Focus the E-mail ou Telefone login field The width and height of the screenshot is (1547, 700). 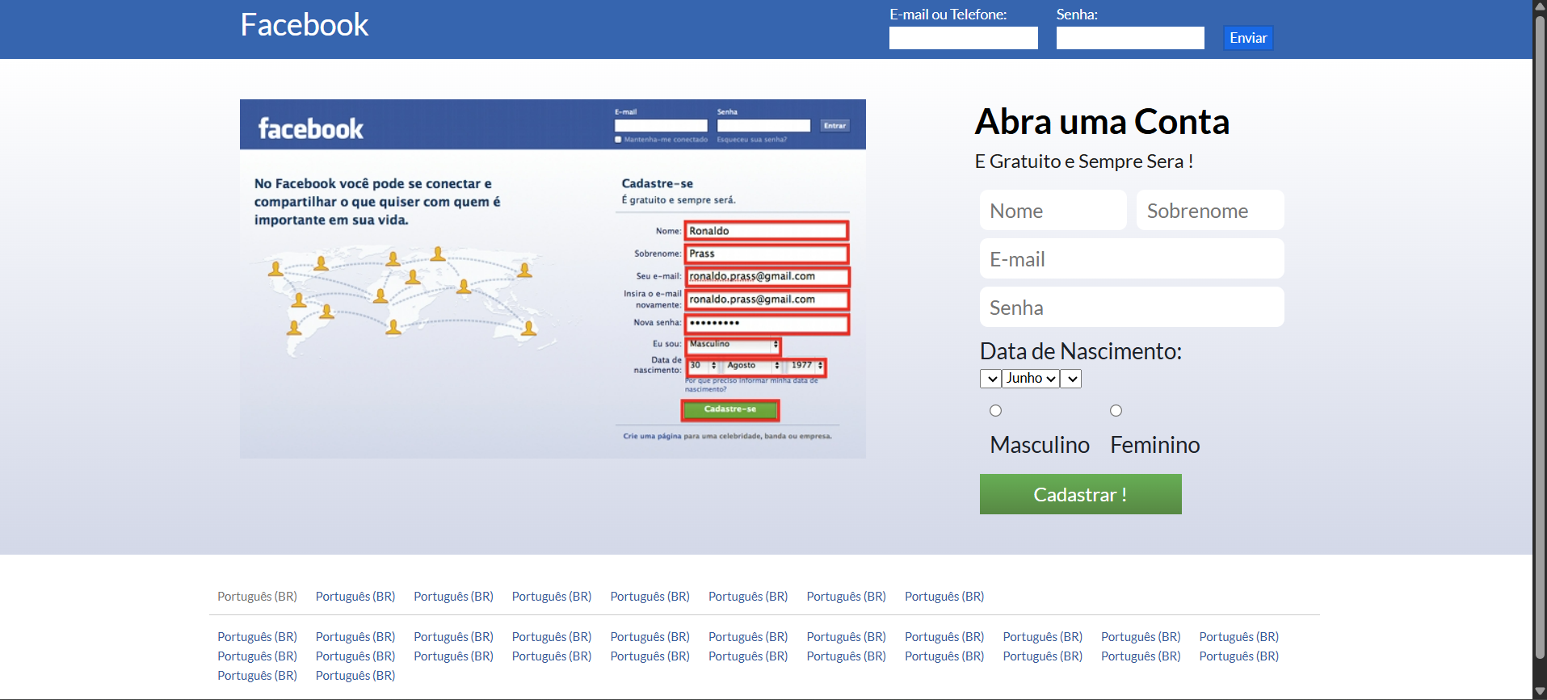[x=963, y=38]
